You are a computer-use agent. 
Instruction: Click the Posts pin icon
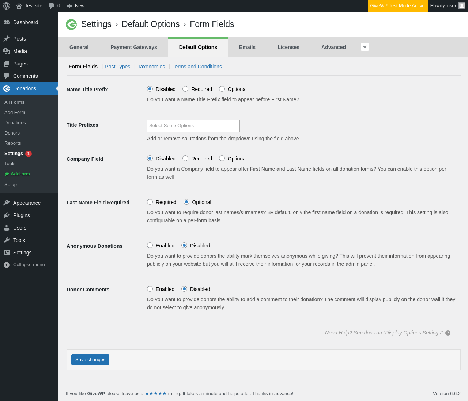coord(7,39)
